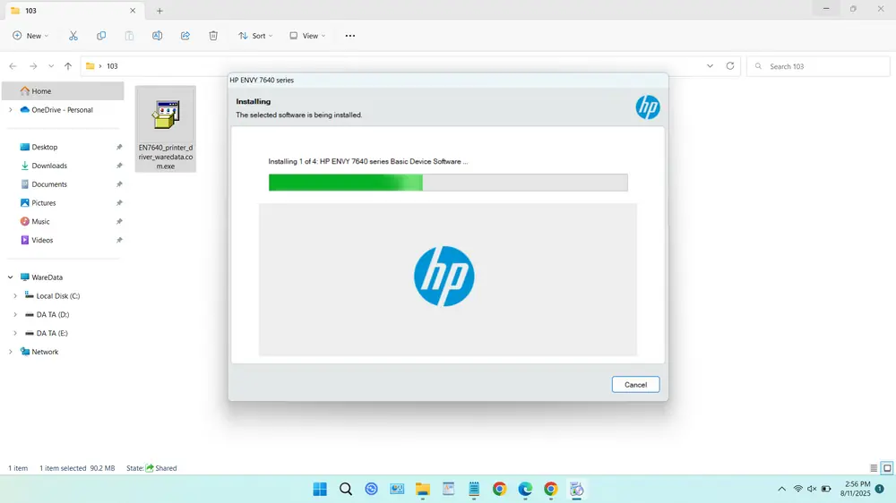Open recent locations dropdown arrow
The height and width of the screenshot is (503, 896).
pos(51,66)
